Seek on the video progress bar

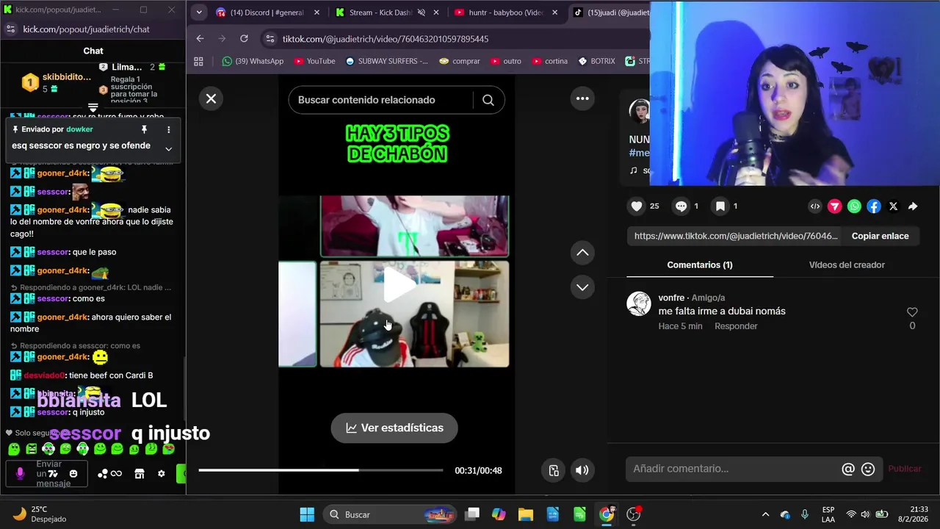click(321, 470)
